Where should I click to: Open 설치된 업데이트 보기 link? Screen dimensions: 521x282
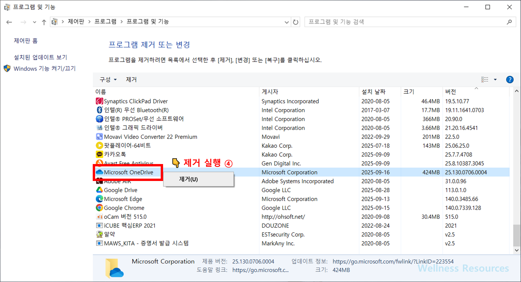(x=40, y=57)
